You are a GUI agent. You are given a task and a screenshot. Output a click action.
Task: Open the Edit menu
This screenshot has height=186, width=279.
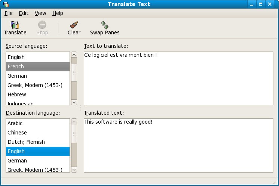(24, 13)
